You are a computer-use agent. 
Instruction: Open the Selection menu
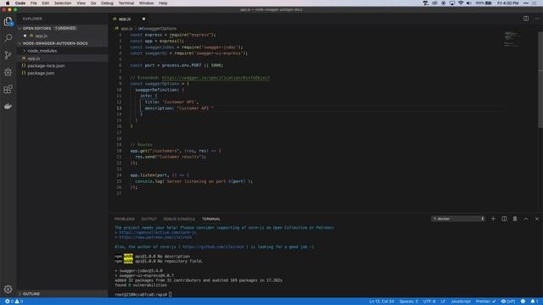click(x=62, y=3)
